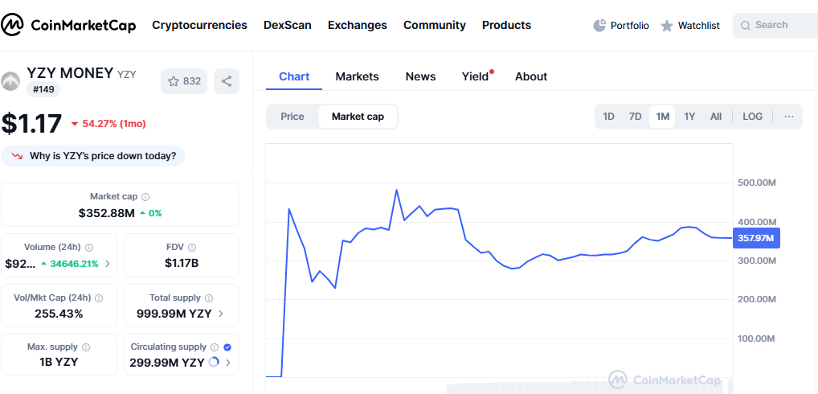818x394 pixels.
Task: Click the circulating supply progress ring
Action: tap(214, 362)
